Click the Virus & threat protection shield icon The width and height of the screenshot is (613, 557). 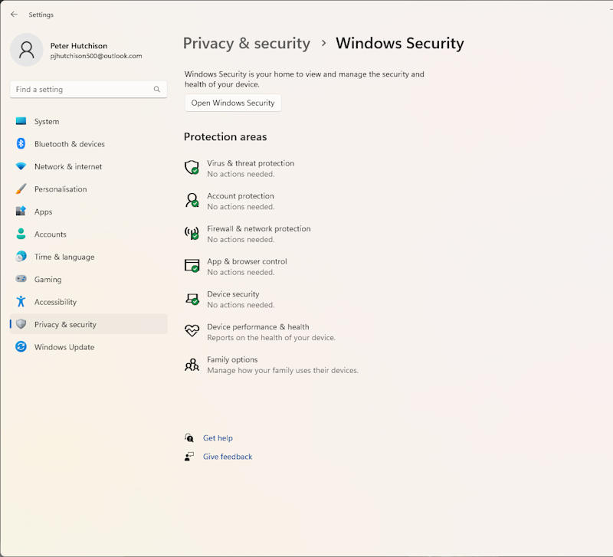(192, 167)
